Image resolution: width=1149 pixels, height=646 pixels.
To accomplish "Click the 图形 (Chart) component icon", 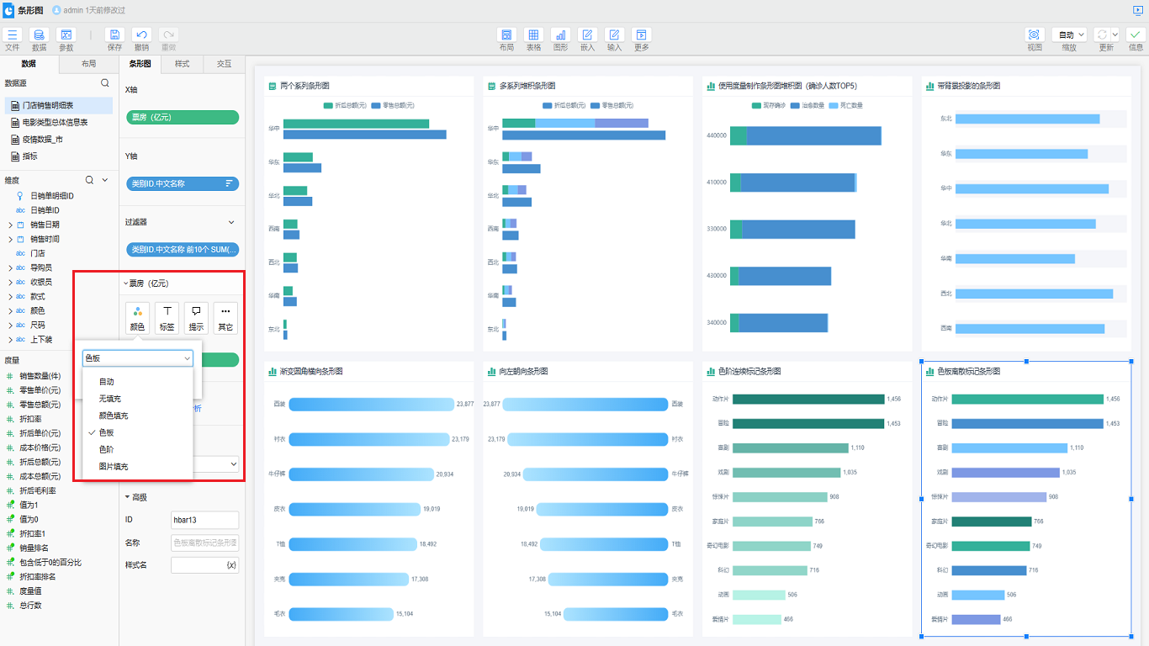I will pyautogui.click(x=560, y=35).
